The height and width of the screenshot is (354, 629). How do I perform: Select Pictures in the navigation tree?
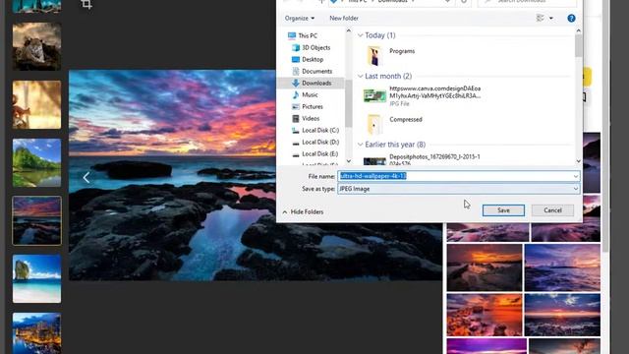(313, 107)
